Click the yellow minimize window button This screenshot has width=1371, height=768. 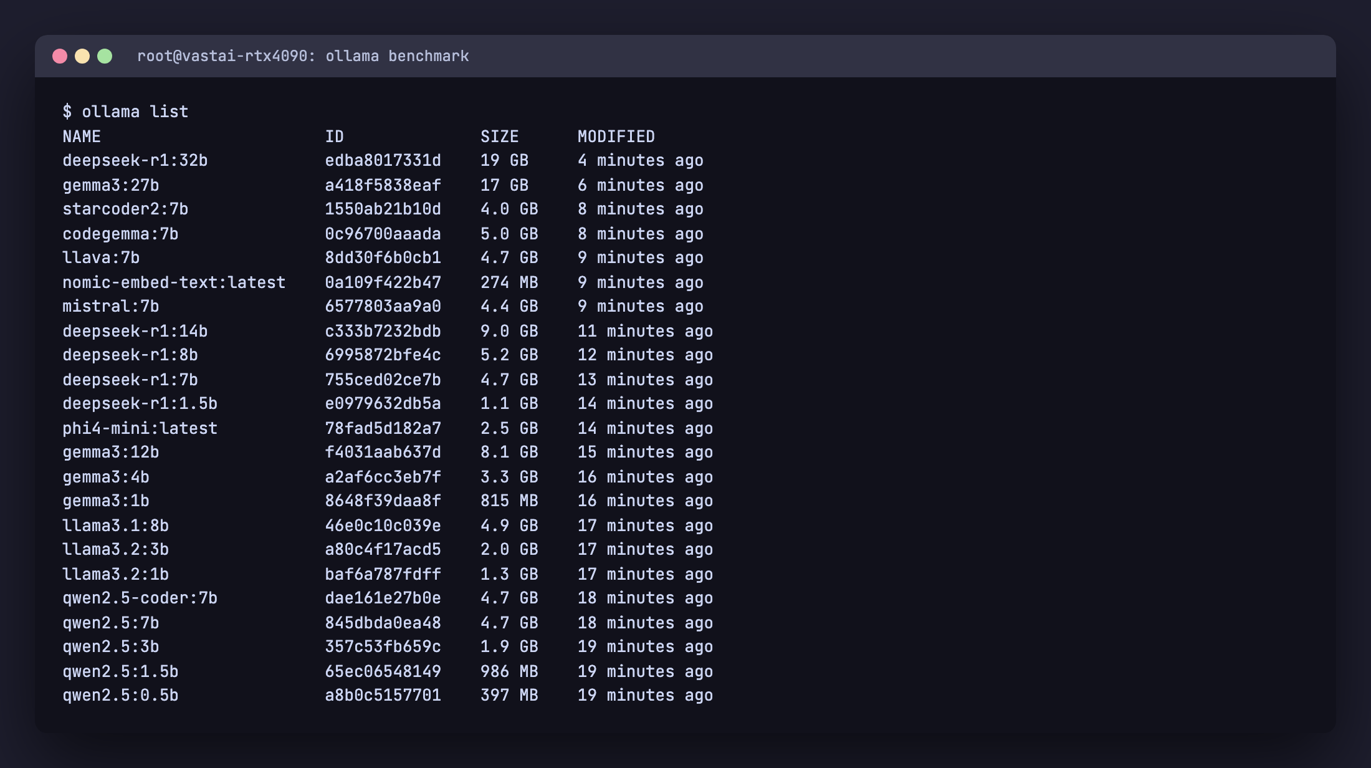coord(82,56)
